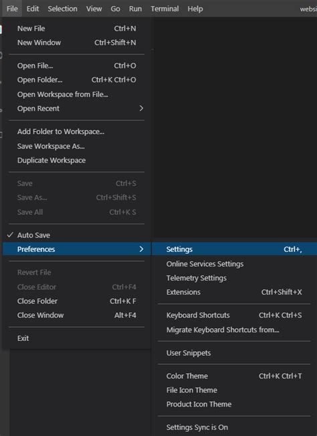The width and height of the screenshot is (317, 436).
Task: Open the Help menu
Action: (195, 9)
